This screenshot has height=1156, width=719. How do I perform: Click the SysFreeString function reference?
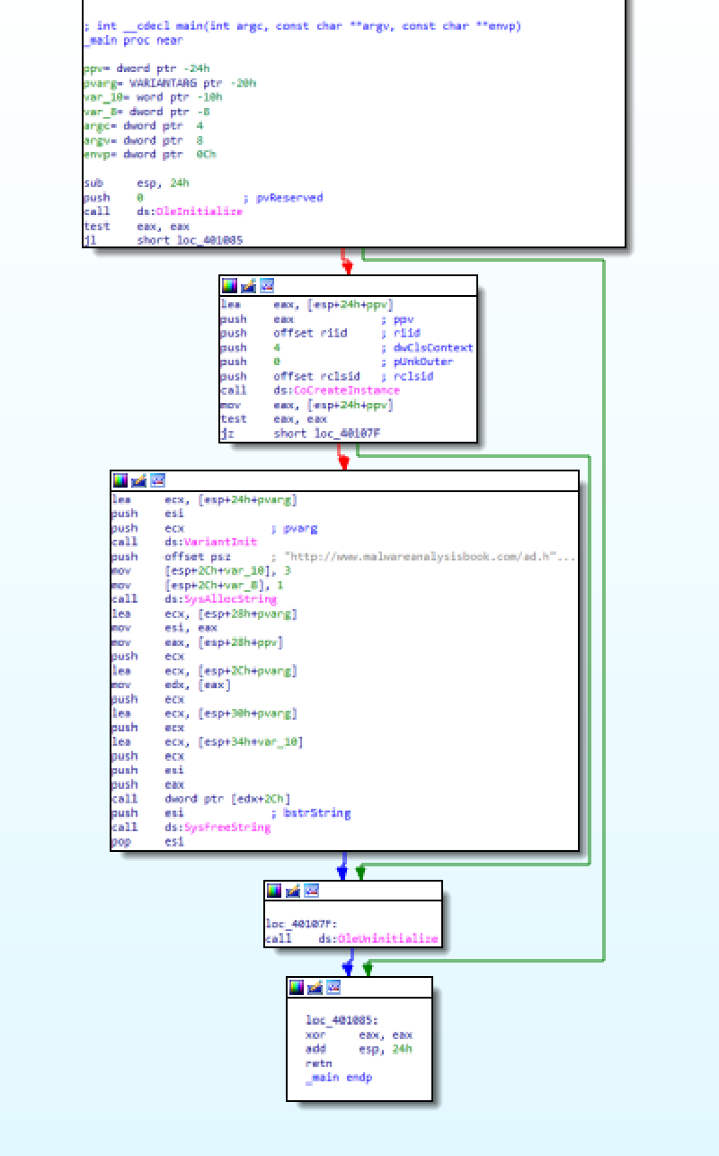(x=226, y=827)
